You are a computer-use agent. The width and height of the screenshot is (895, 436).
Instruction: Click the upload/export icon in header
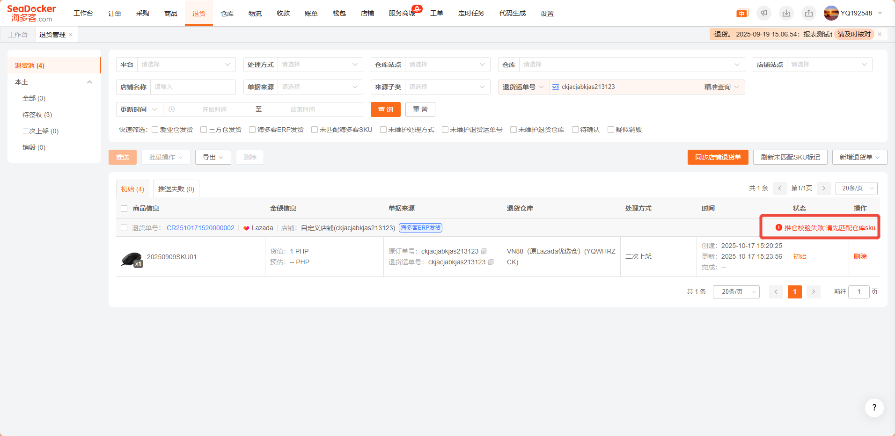coord(809,13)
